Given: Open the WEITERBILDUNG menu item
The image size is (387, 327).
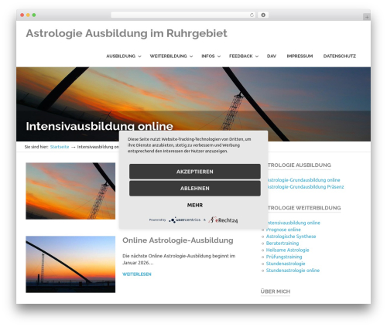Looking at the screenshot, I should 168,56.
